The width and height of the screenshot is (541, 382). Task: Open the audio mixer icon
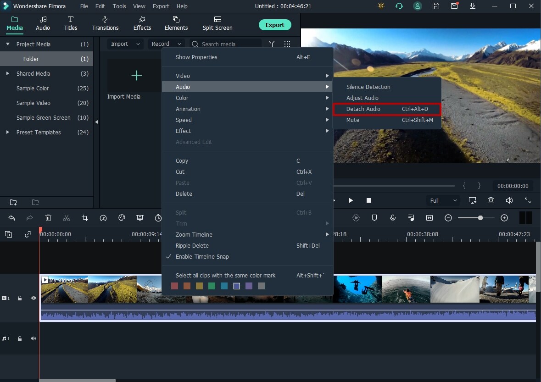click(x=411, y=218)
